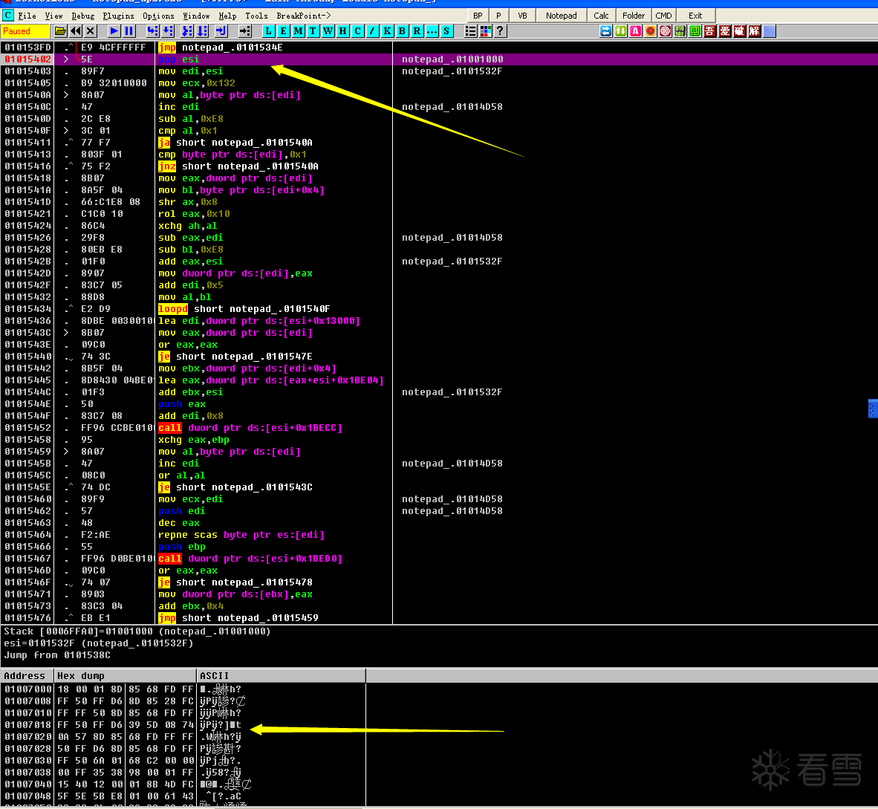Viewport: 878px width, 809px height.
Task: Click the 解 toolbar icon
Action: tap(755, 31)
